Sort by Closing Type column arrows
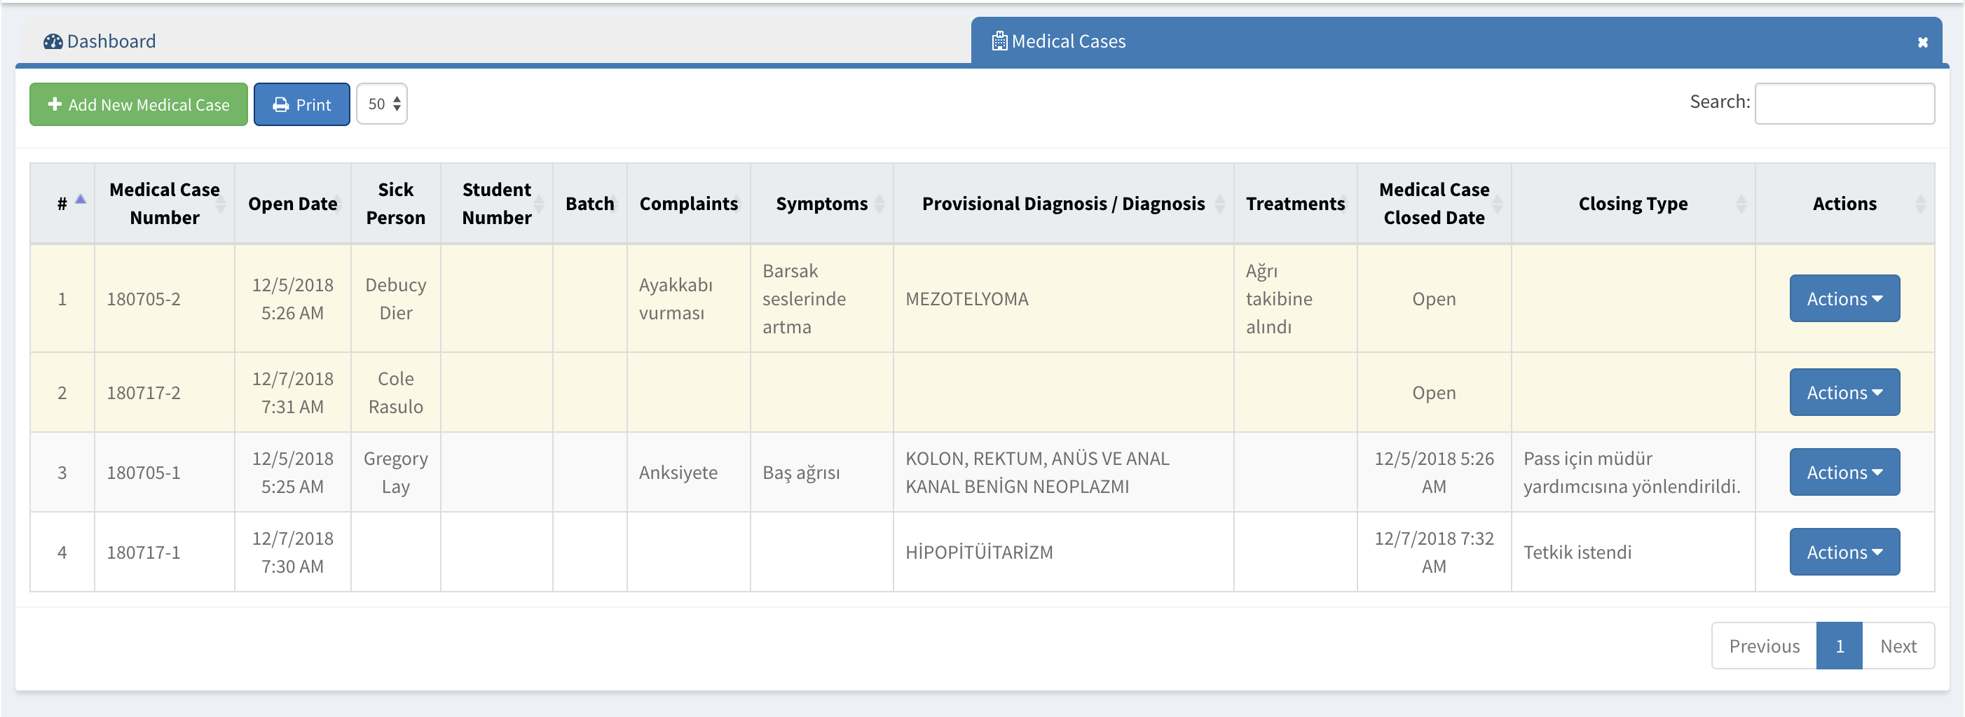1965x717 pixels. point(1741,204)
